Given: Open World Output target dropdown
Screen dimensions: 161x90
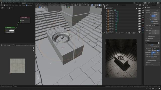Looking at the screenshot, I should 25,19.
